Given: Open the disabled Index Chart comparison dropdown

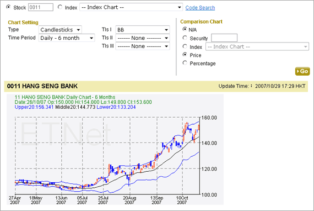Looking at the screenshot, I should click(257, 46).
